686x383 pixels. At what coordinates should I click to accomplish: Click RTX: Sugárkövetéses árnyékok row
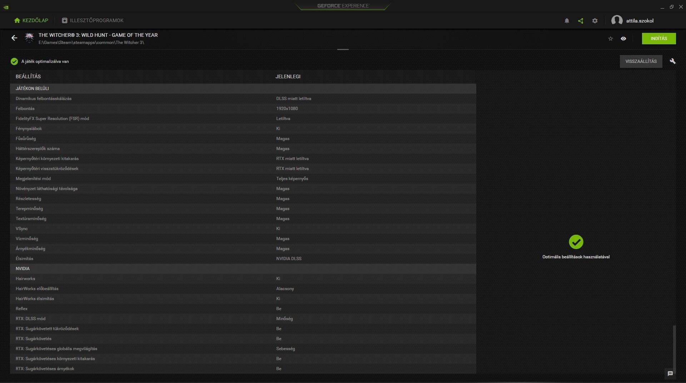tap(243, 369)
